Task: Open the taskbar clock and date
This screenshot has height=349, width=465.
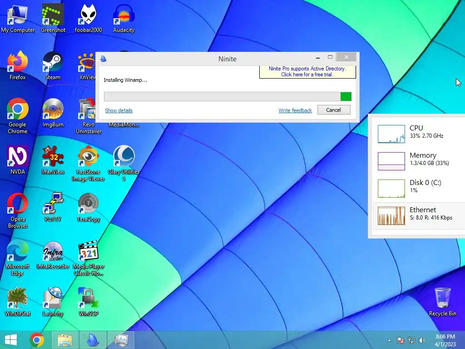Action: tap(445, 340)
